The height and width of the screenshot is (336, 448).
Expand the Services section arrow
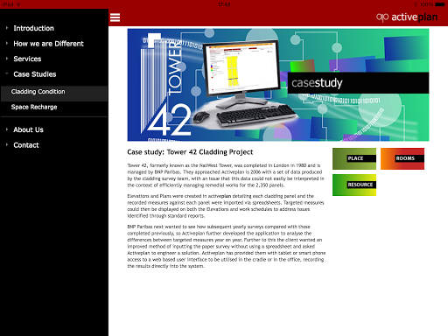[7, 59]
